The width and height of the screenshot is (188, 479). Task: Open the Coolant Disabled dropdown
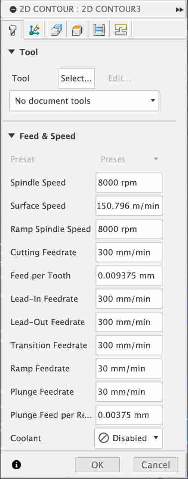(129, 438)
